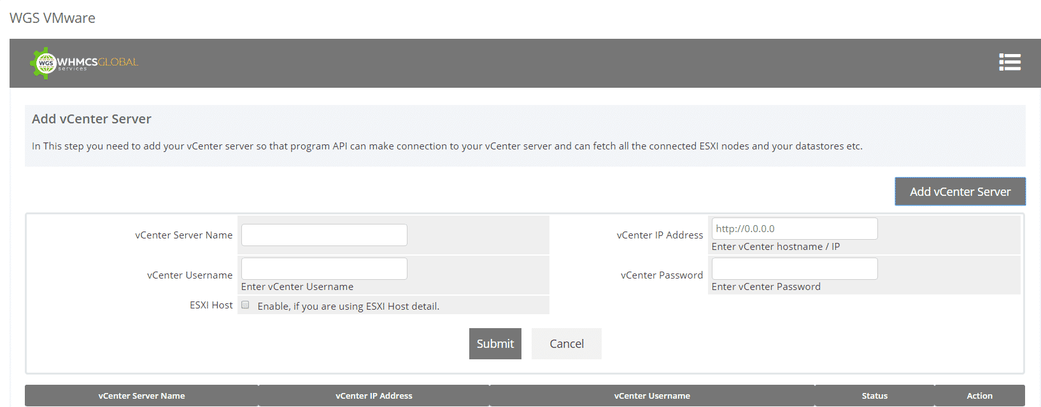Screen dimensions: 1041x407
Task: Submit the vCenter server form
Action: [x=495, y=343]
